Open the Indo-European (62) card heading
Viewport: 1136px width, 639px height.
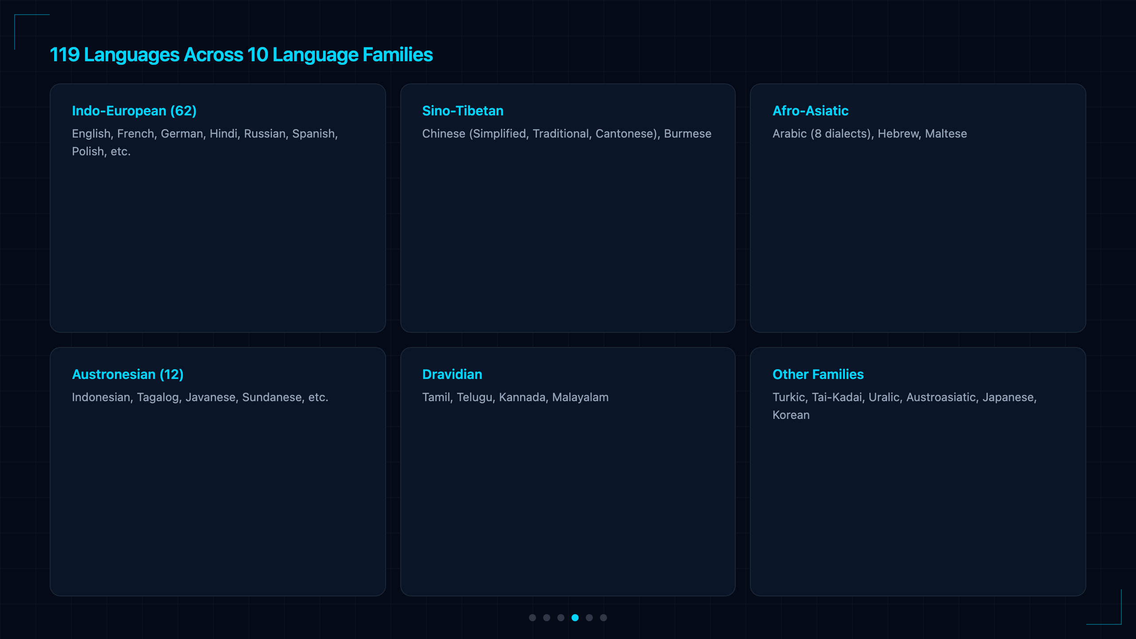[134, 110]
